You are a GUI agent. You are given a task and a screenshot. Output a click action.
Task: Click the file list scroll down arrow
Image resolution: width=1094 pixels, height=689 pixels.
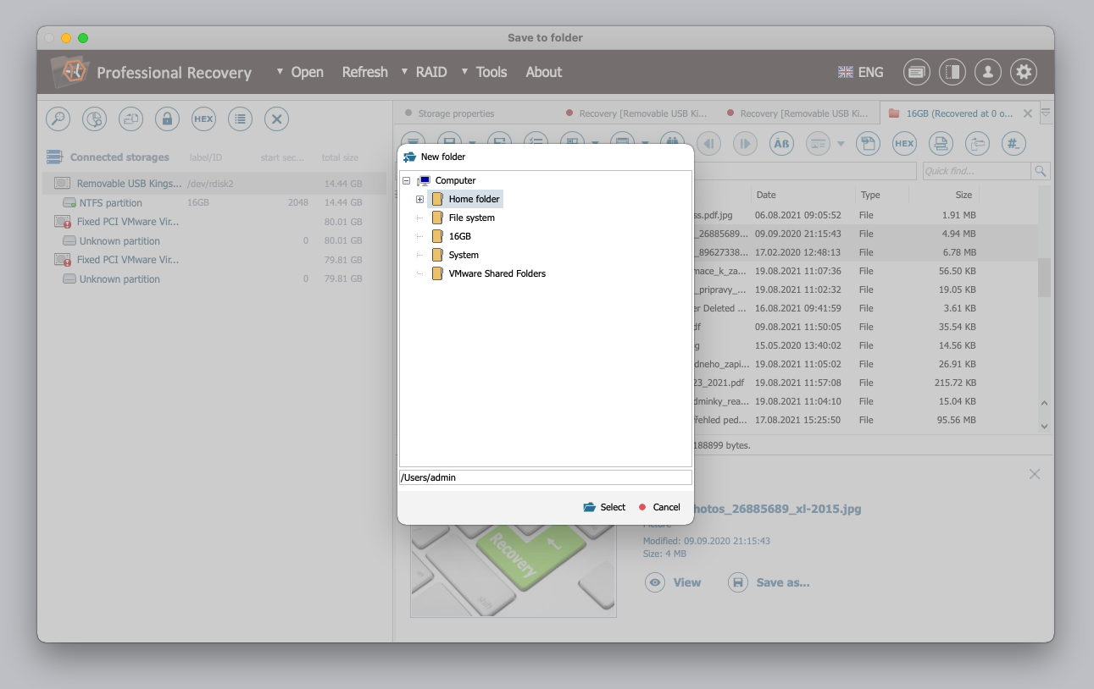tap(1044, 426)
